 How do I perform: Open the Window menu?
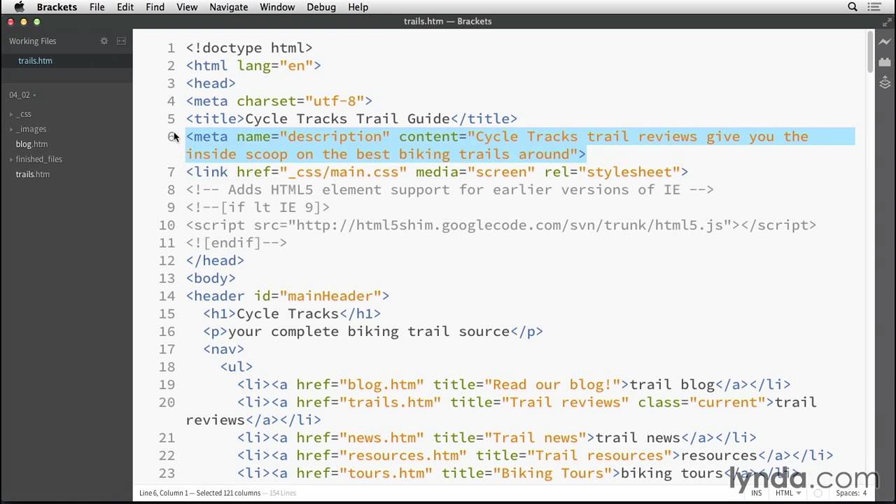click(x=277, y=7)
